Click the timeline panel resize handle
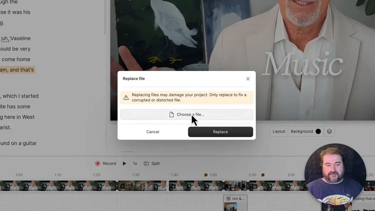 click(x=127, y=152)
